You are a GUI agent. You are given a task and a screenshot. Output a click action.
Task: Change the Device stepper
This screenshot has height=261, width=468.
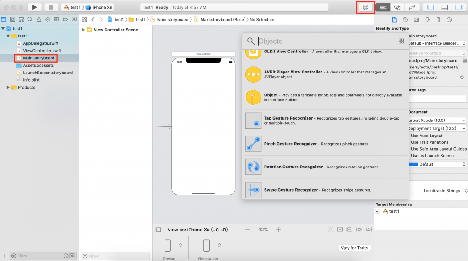180,245
